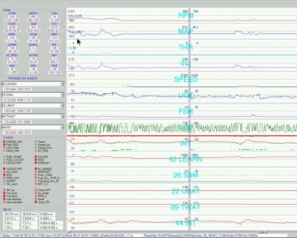The image size is (297, 238).
Task: Expand the 26 SSM channel dropdown
Action: (62, 95)
